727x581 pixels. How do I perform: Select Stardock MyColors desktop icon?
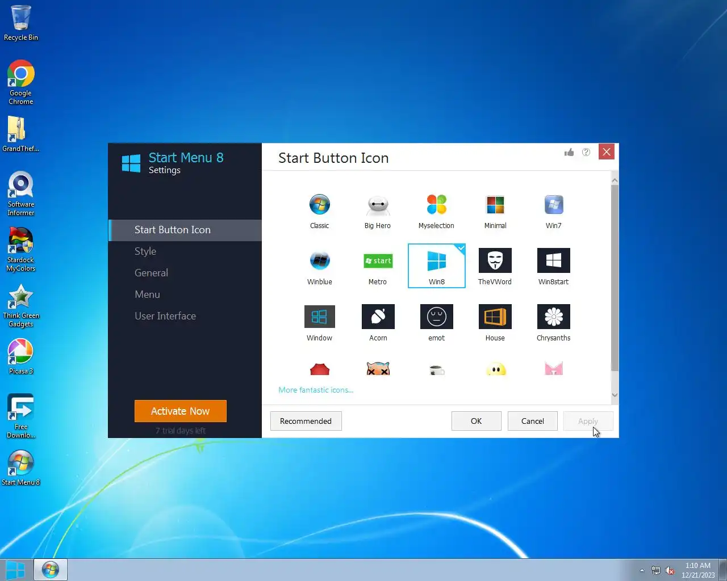coord(21,249)
